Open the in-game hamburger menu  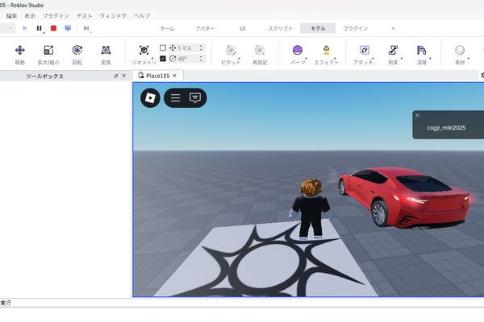point(175,98)
